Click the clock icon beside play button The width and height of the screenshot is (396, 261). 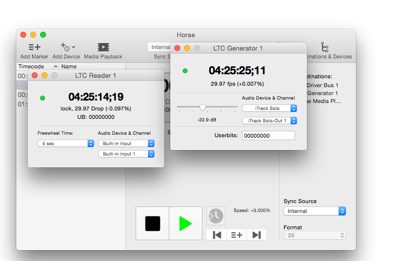216,216
